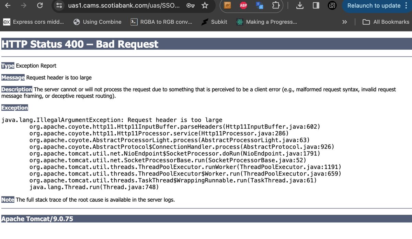412x239 pixels.
Task: Click the Apache Tomcat/9.0.75 footer
Action: pos(37,219)
